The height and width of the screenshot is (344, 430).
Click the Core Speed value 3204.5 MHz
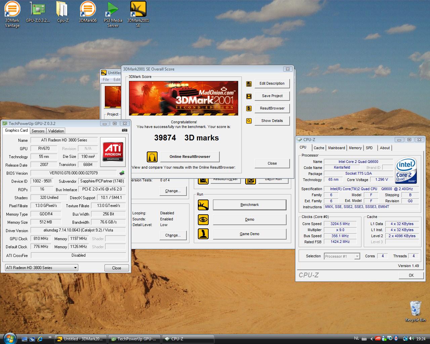(340, 224)
